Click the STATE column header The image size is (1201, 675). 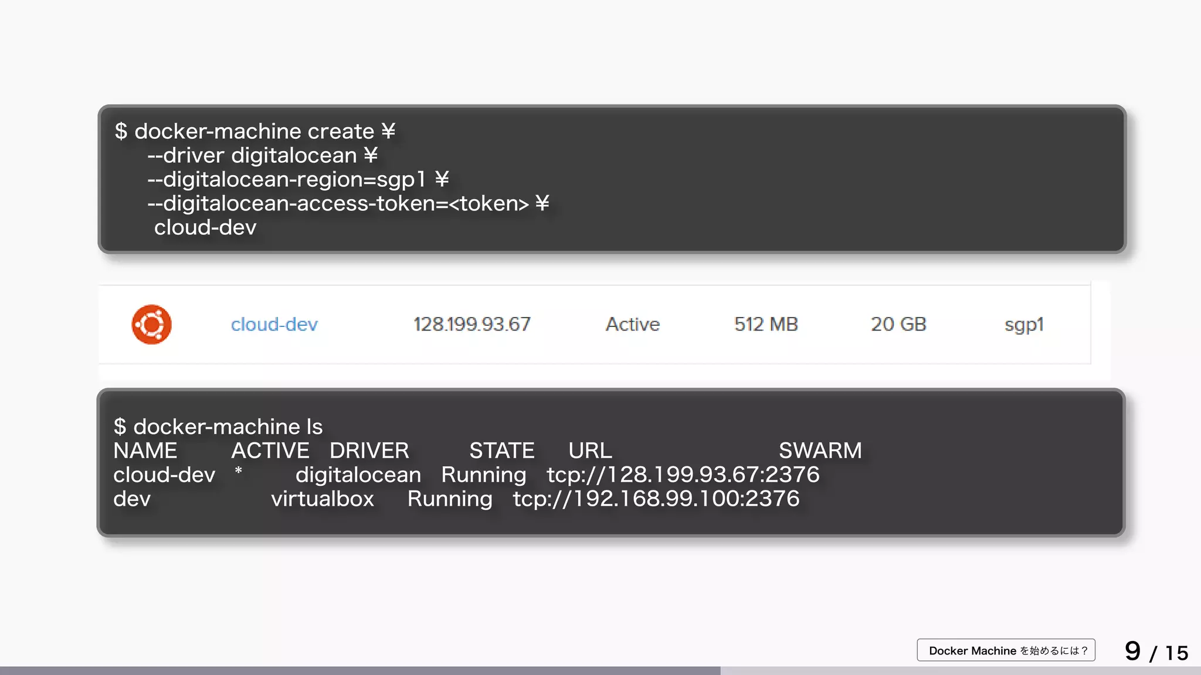pos(502,451)
